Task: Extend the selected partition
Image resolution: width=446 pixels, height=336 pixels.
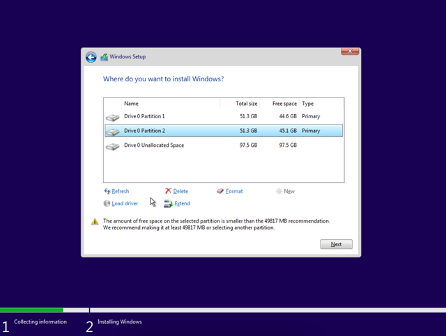Action: 183,203
